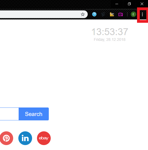The width and height of the screenshot is (148, 150).
Task: Bookmark this page with the star icon
Action: 83,14
